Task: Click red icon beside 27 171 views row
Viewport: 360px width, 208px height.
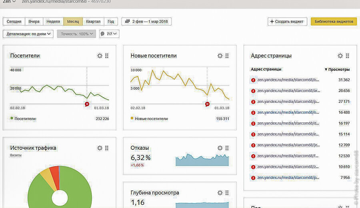Action: click(253, 102)
